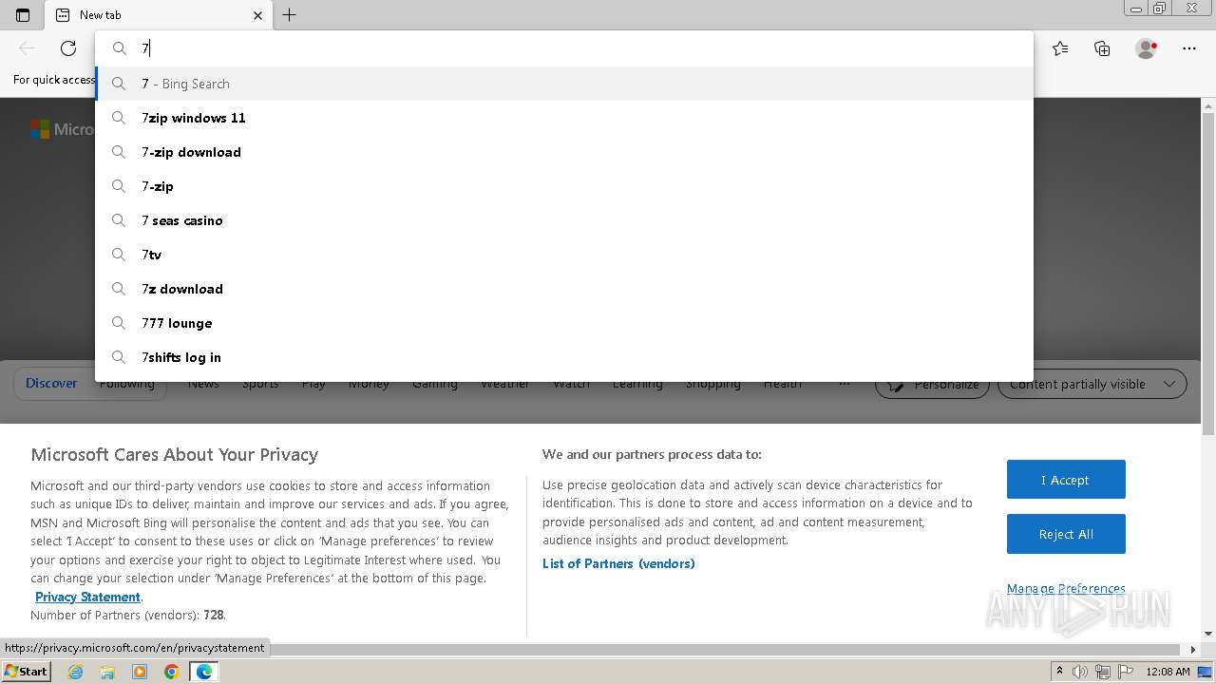Refresh the page with reload icon
Viewport: 1216px width, 684px height.
(68, 48)
